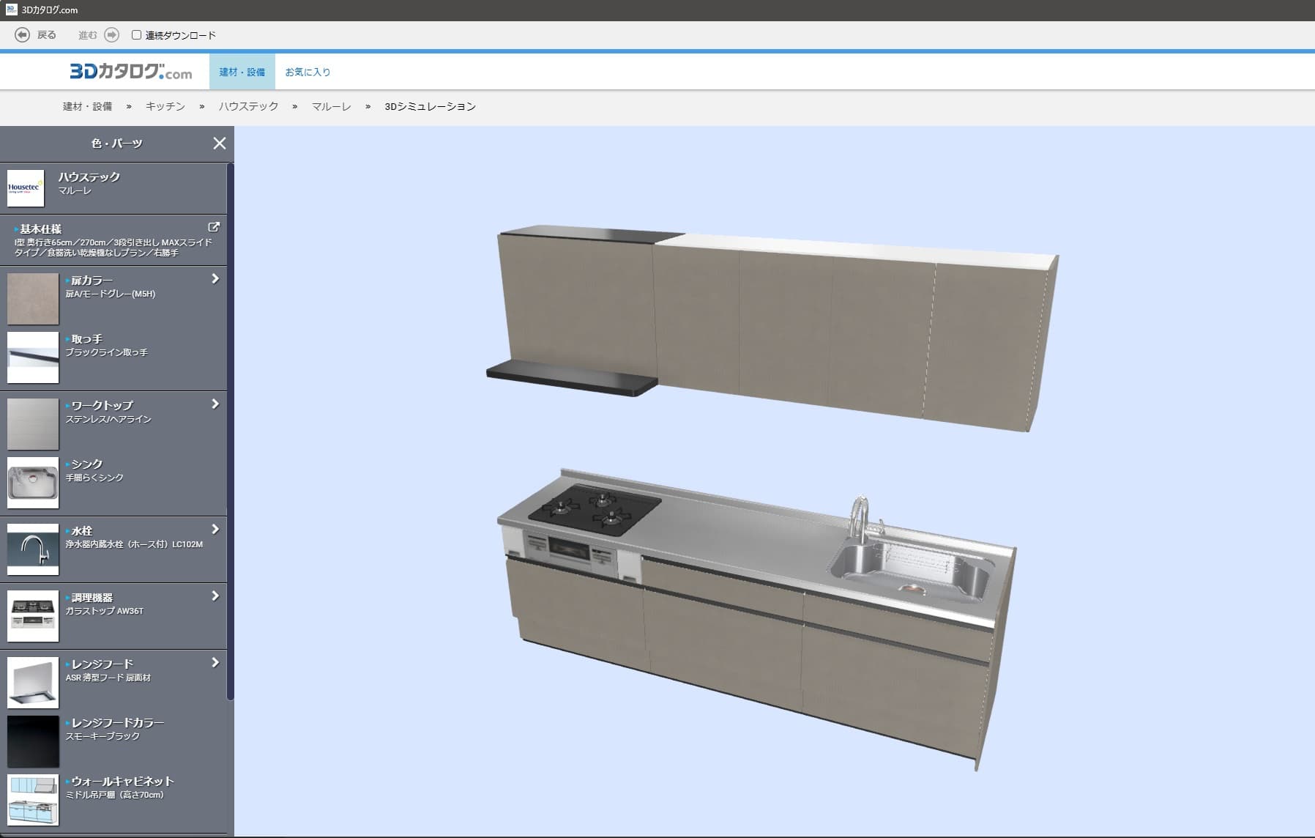
Task: Open the ハウステック breadcrumb link
Action: pyautogui.click(x=248, y=107)
